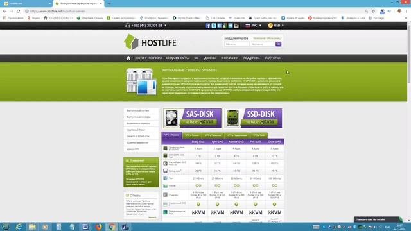This screenshot has width=411, height=231.
Task: Click unlimited traffic icon under Geek-SAS
Action: coord(274,185)
